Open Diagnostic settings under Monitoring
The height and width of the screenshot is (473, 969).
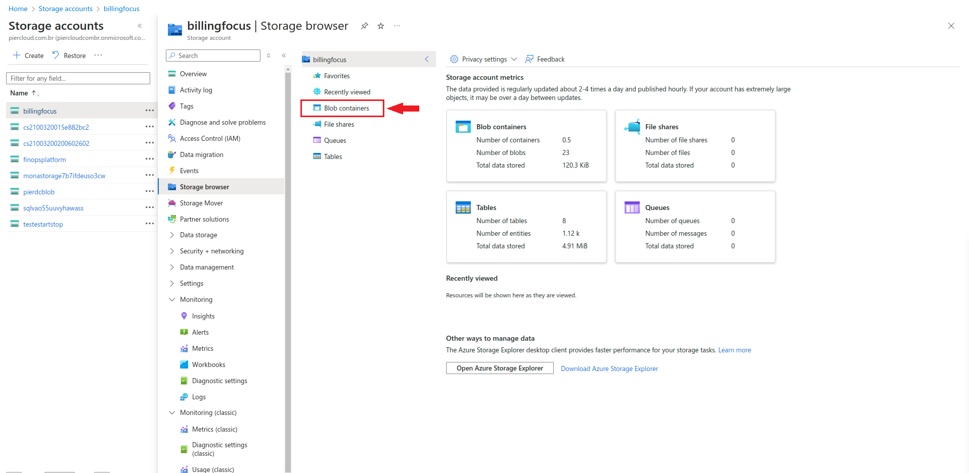tap(219, 381)
